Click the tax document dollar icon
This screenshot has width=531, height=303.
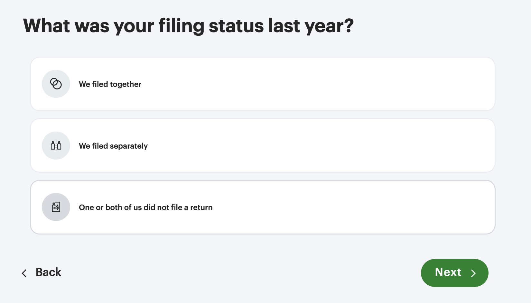[56, 207]
